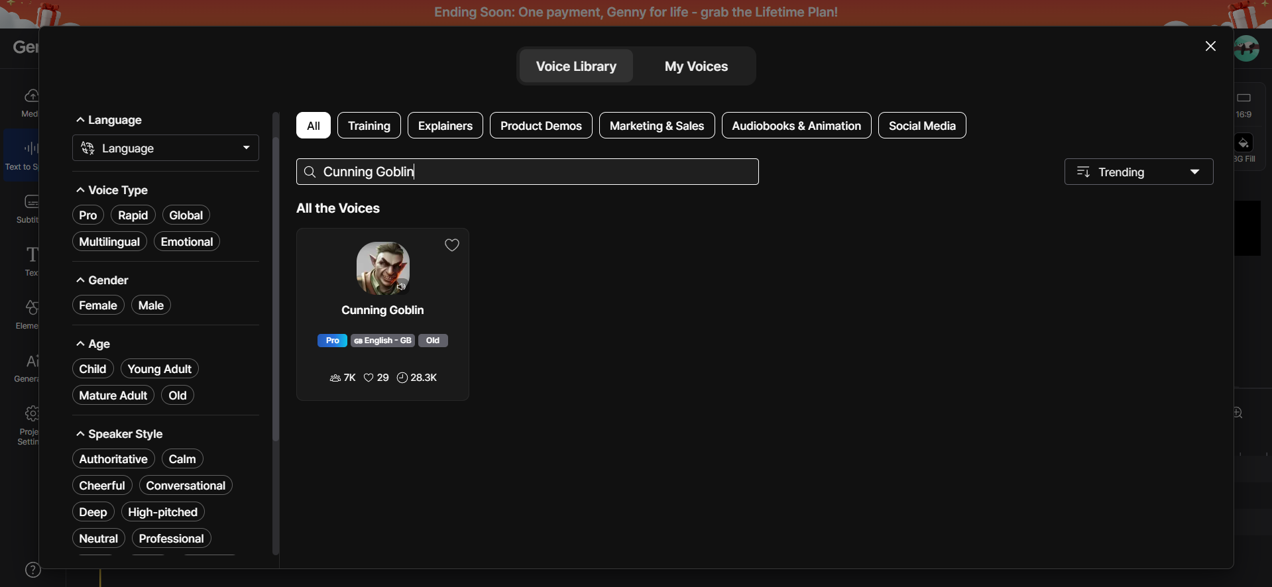Open the help question mark icon
Screen dimensions: 1272x587
32,570
